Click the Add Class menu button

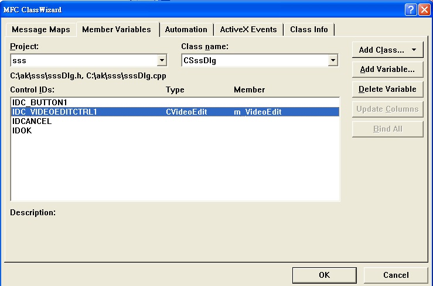pyautogui.click(x=387, y=50)
